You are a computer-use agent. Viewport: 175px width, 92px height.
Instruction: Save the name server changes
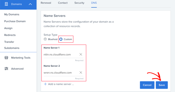[x=162, y=85]
